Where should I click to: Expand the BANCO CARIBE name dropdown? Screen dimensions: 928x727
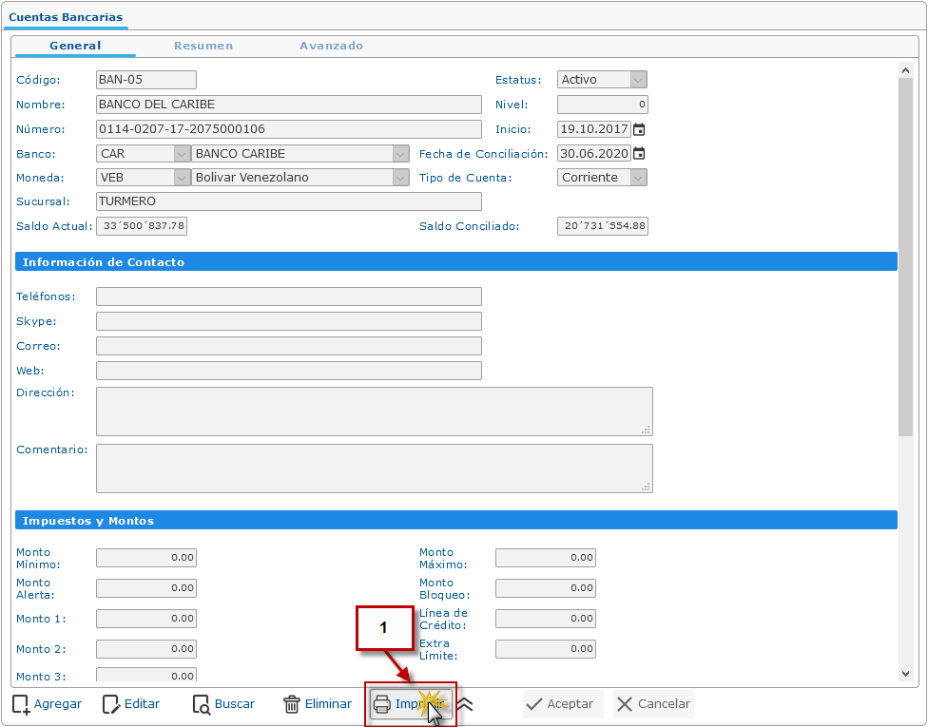point(400,154)
